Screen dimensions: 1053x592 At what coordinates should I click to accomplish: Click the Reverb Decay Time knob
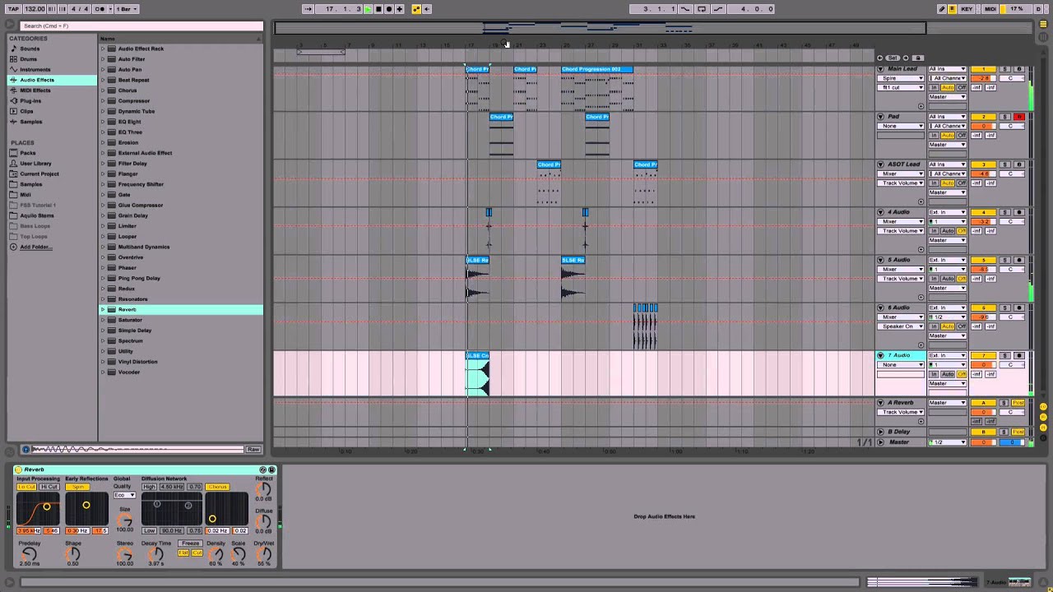pos(156,554)
